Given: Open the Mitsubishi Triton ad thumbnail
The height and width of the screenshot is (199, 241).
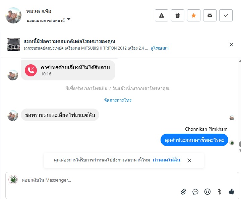Looking at the screenshot, I should click(13, 45).
